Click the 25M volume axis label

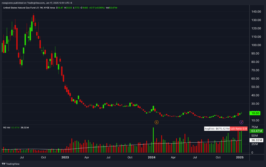[254, 144]
